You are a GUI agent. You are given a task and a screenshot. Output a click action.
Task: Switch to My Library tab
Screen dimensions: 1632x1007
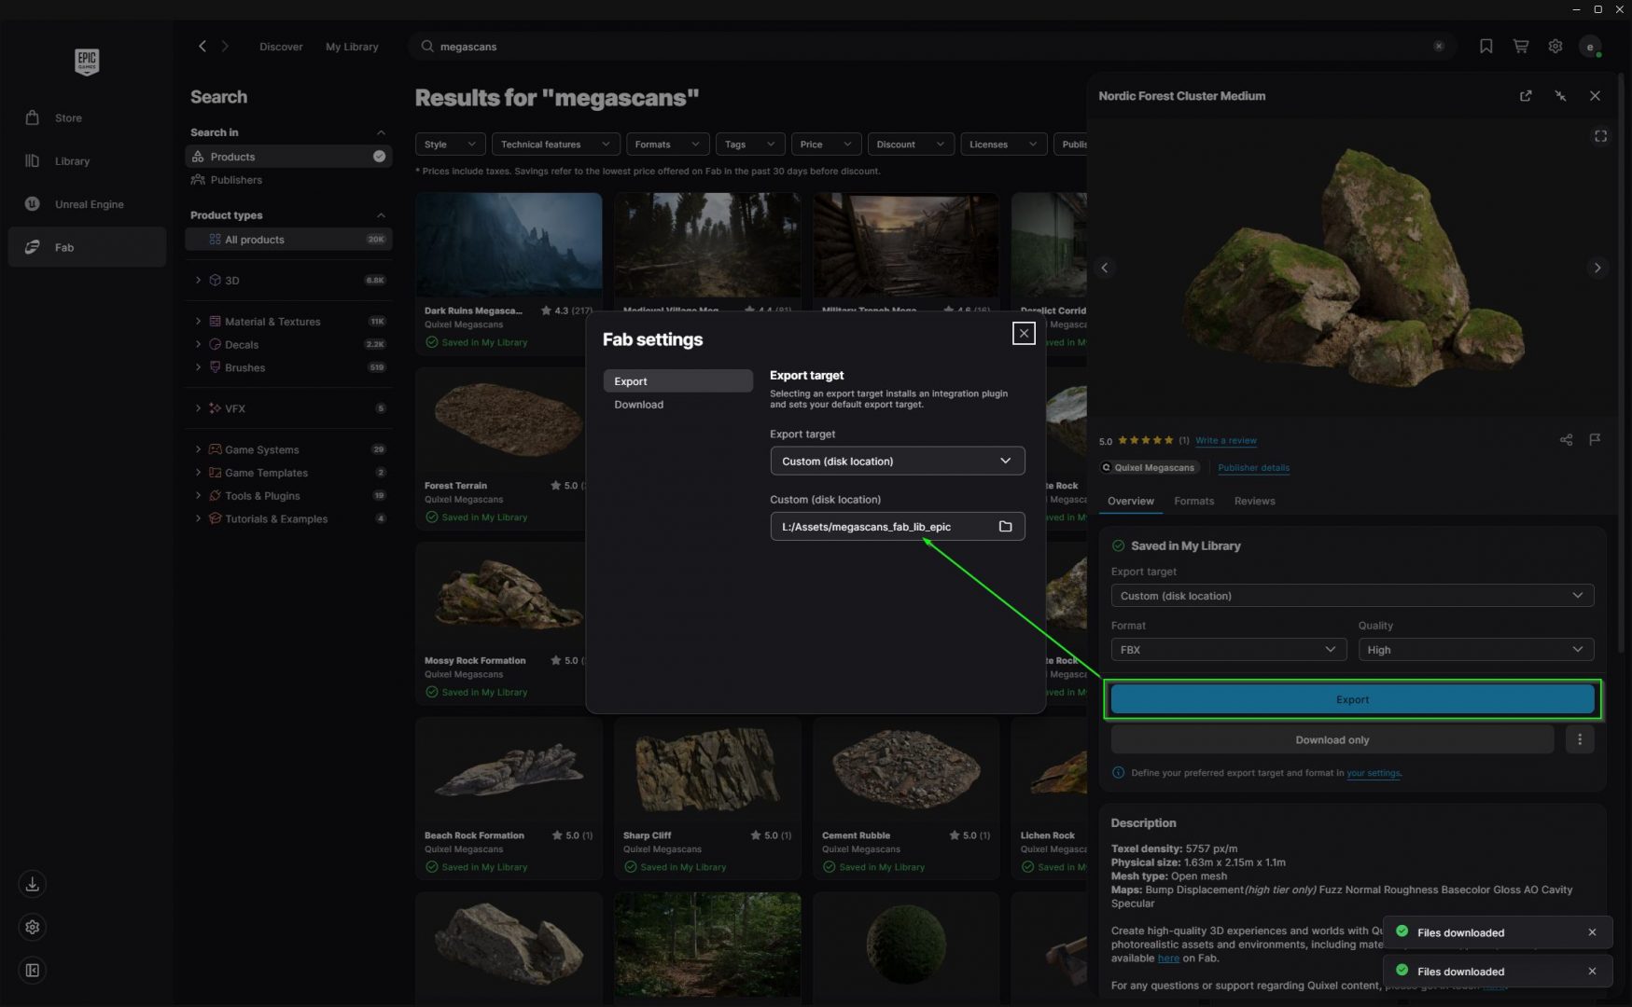click(352, 46)
